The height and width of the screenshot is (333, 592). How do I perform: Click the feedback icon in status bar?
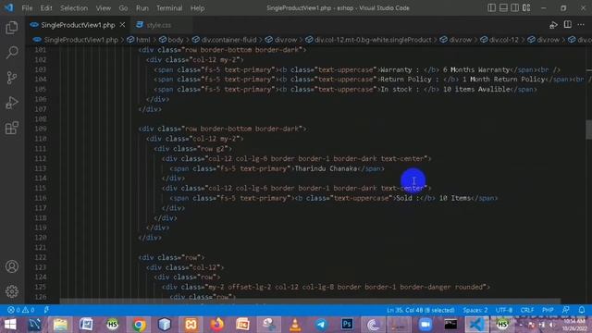565,310
